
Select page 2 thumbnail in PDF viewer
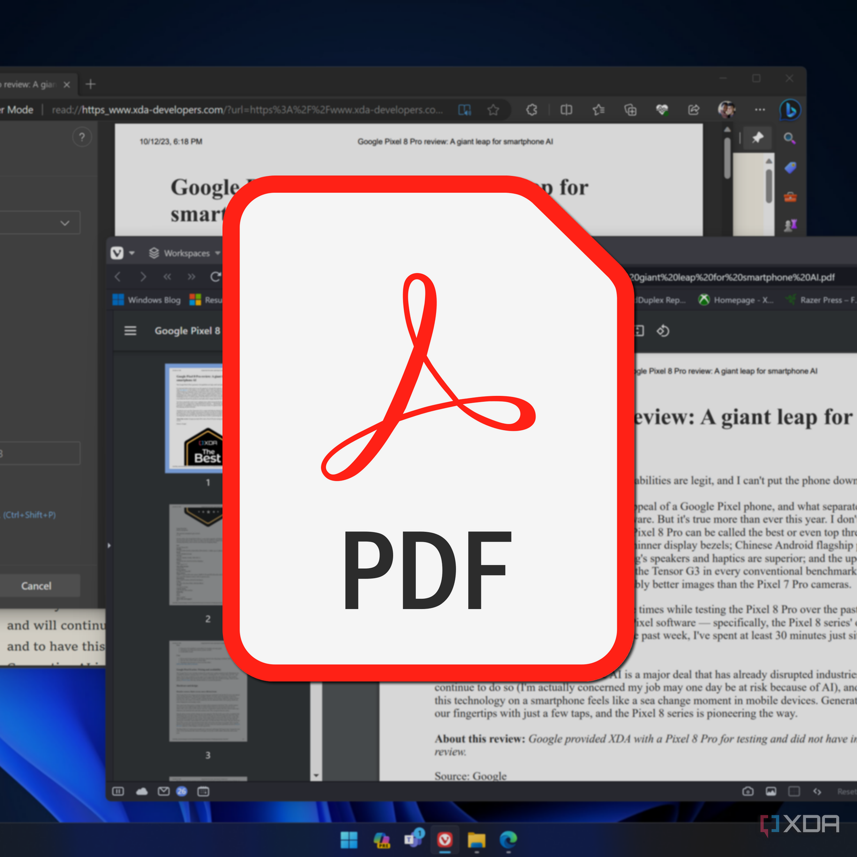tap(197, 555)
